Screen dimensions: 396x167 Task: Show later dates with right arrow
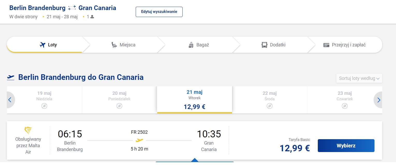click(378, 100)
